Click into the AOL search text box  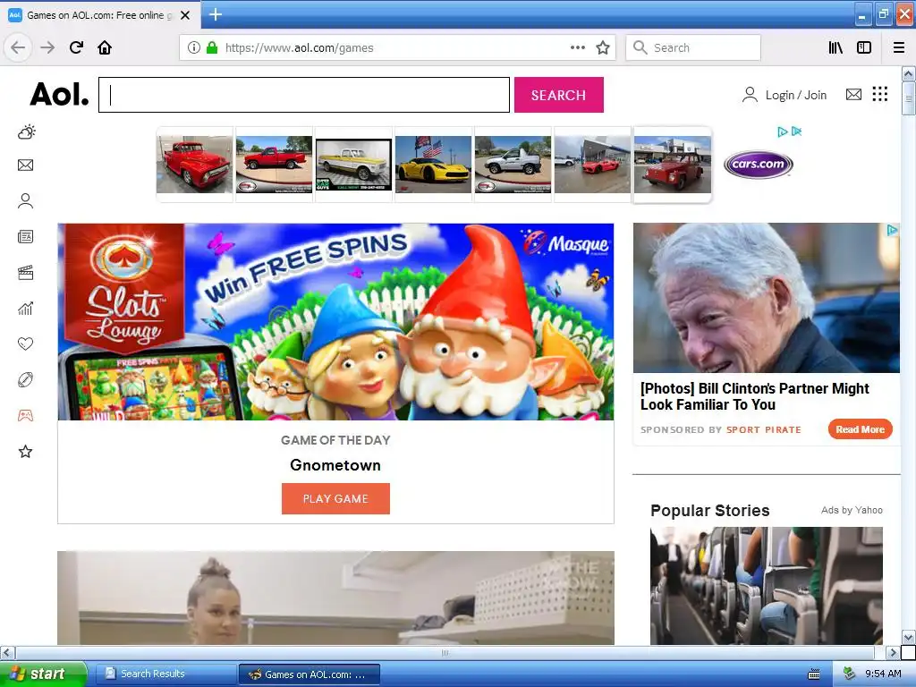[x=304, y=95]
